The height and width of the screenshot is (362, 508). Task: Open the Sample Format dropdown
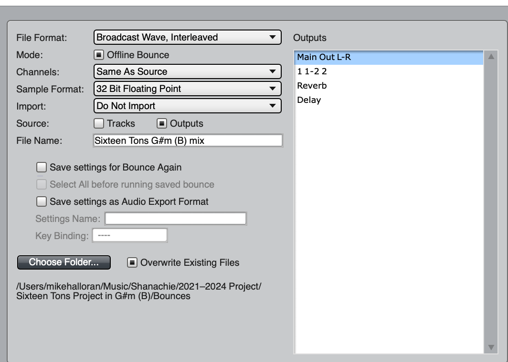pos(187,89)
